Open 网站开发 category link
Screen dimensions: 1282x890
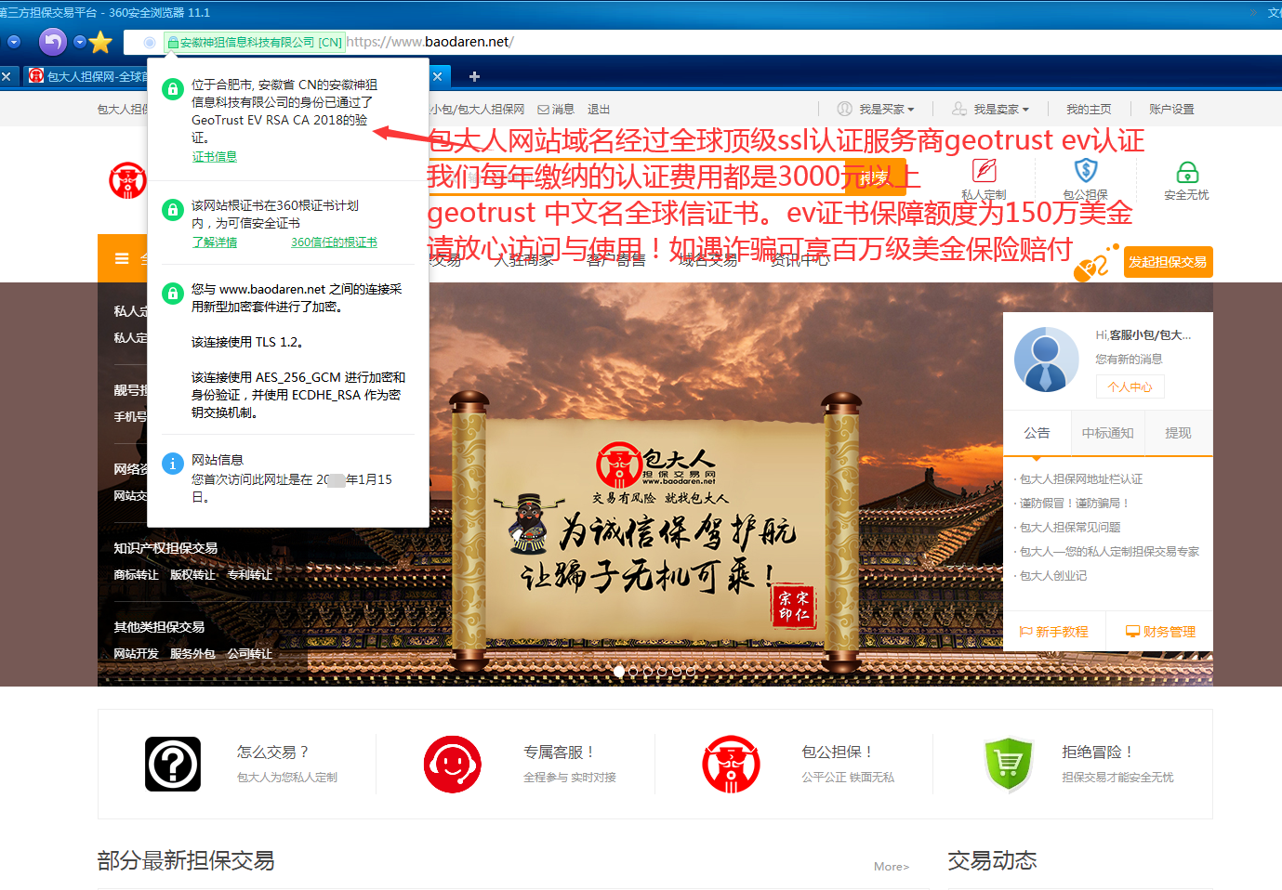pyautogui.click(x=136, y=654)
